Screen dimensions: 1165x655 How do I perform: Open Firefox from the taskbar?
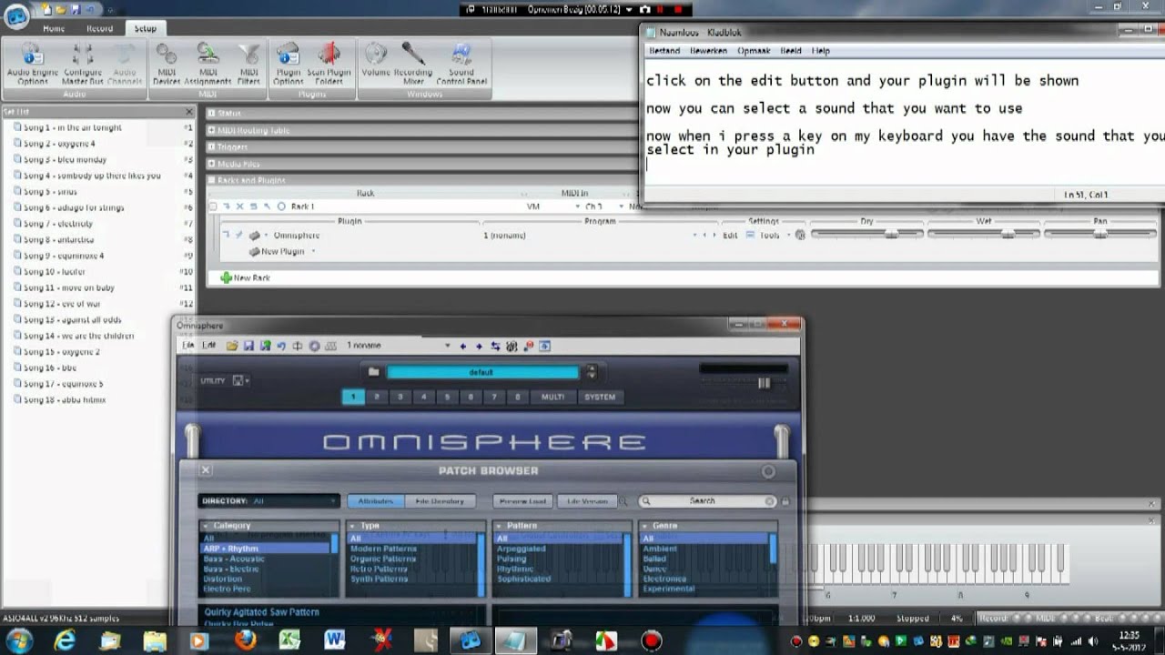246,640
